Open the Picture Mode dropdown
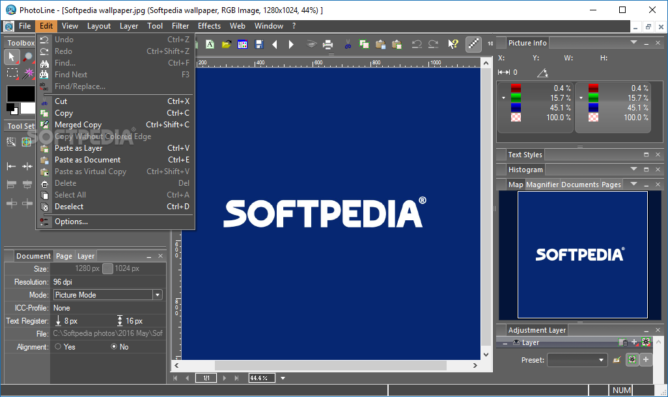This screenshot has height=397, width=668. coord(158,294)
